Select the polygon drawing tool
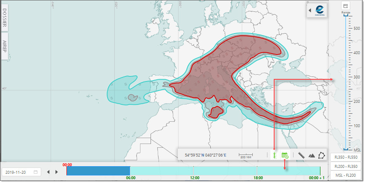Viewport: 365px width, 183px height. [321, 155]
